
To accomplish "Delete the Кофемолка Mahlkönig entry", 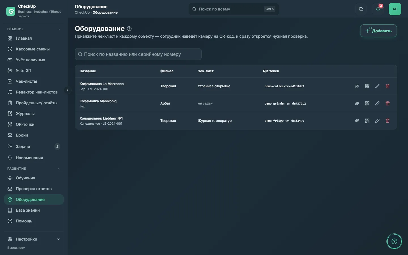I will [388, 103].
